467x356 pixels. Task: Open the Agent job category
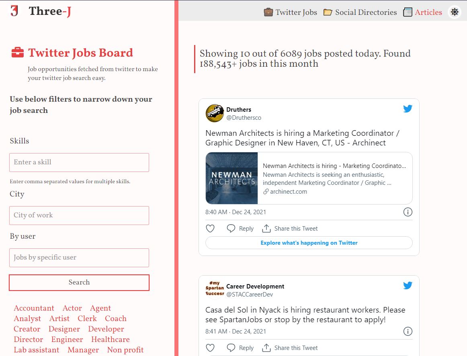point(100,308)
